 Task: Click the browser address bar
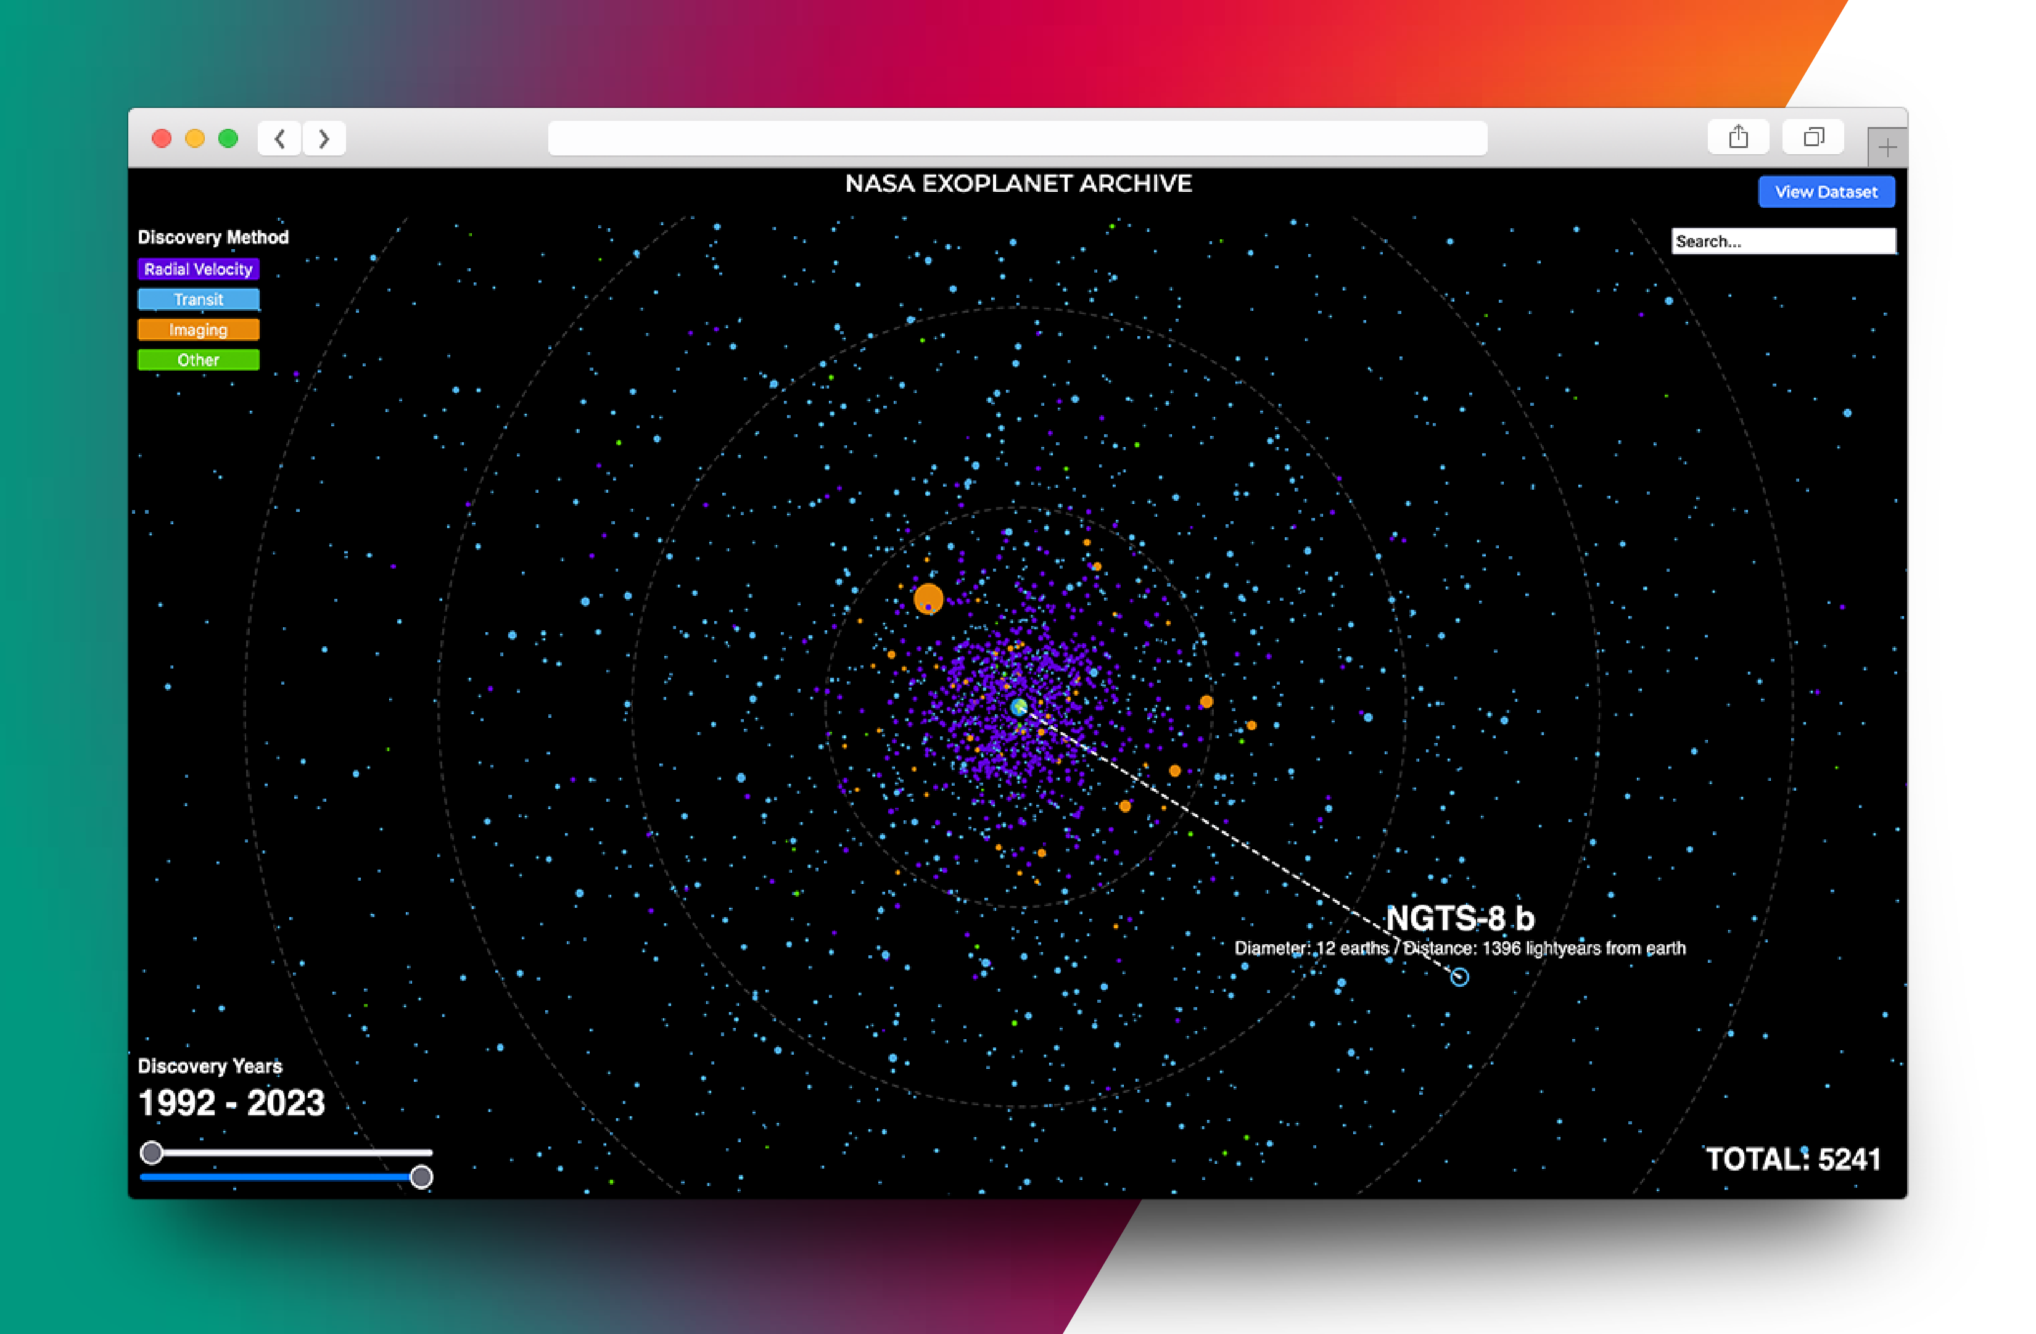click(1017, 139)
